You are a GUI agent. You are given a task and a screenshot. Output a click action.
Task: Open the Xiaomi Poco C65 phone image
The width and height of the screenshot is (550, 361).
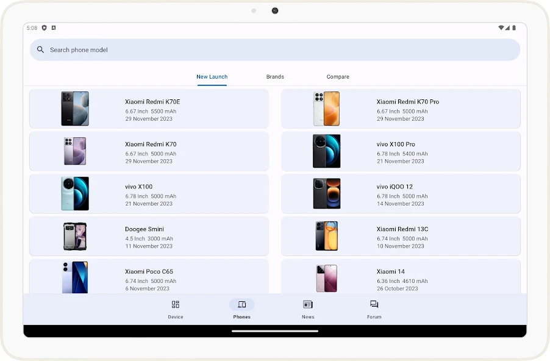[75, 277]
